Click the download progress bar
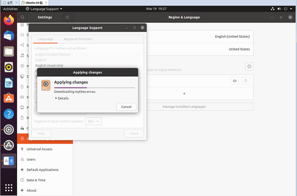 click(94, 88)
